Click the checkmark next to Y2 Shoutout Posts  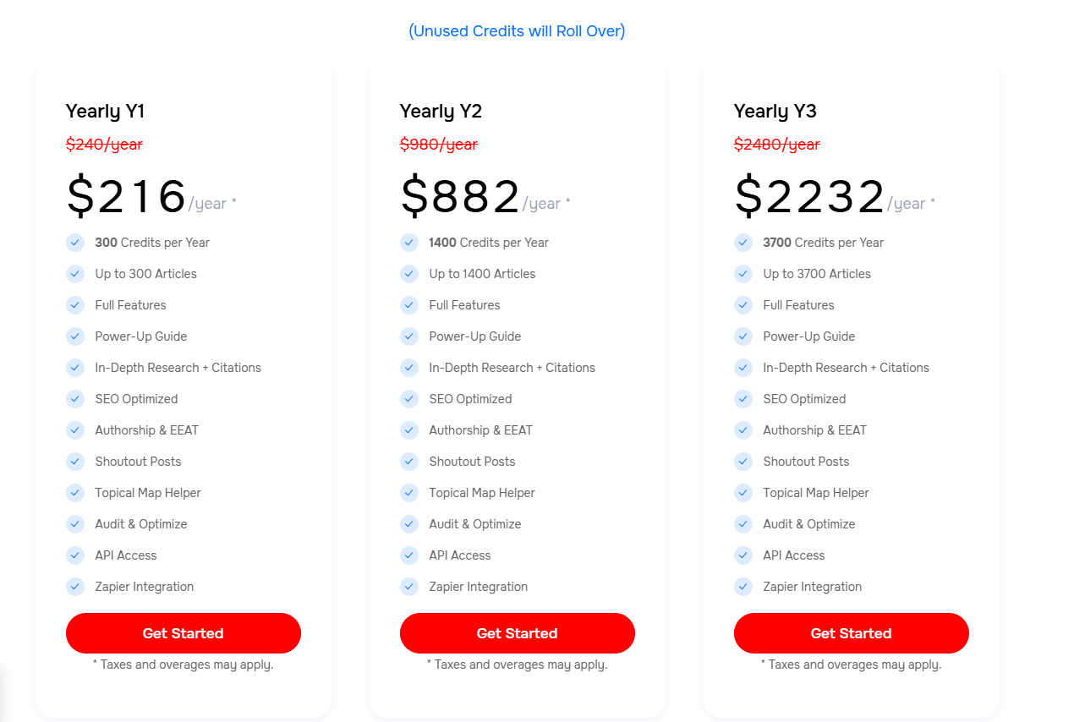click(x=409, y=462)
